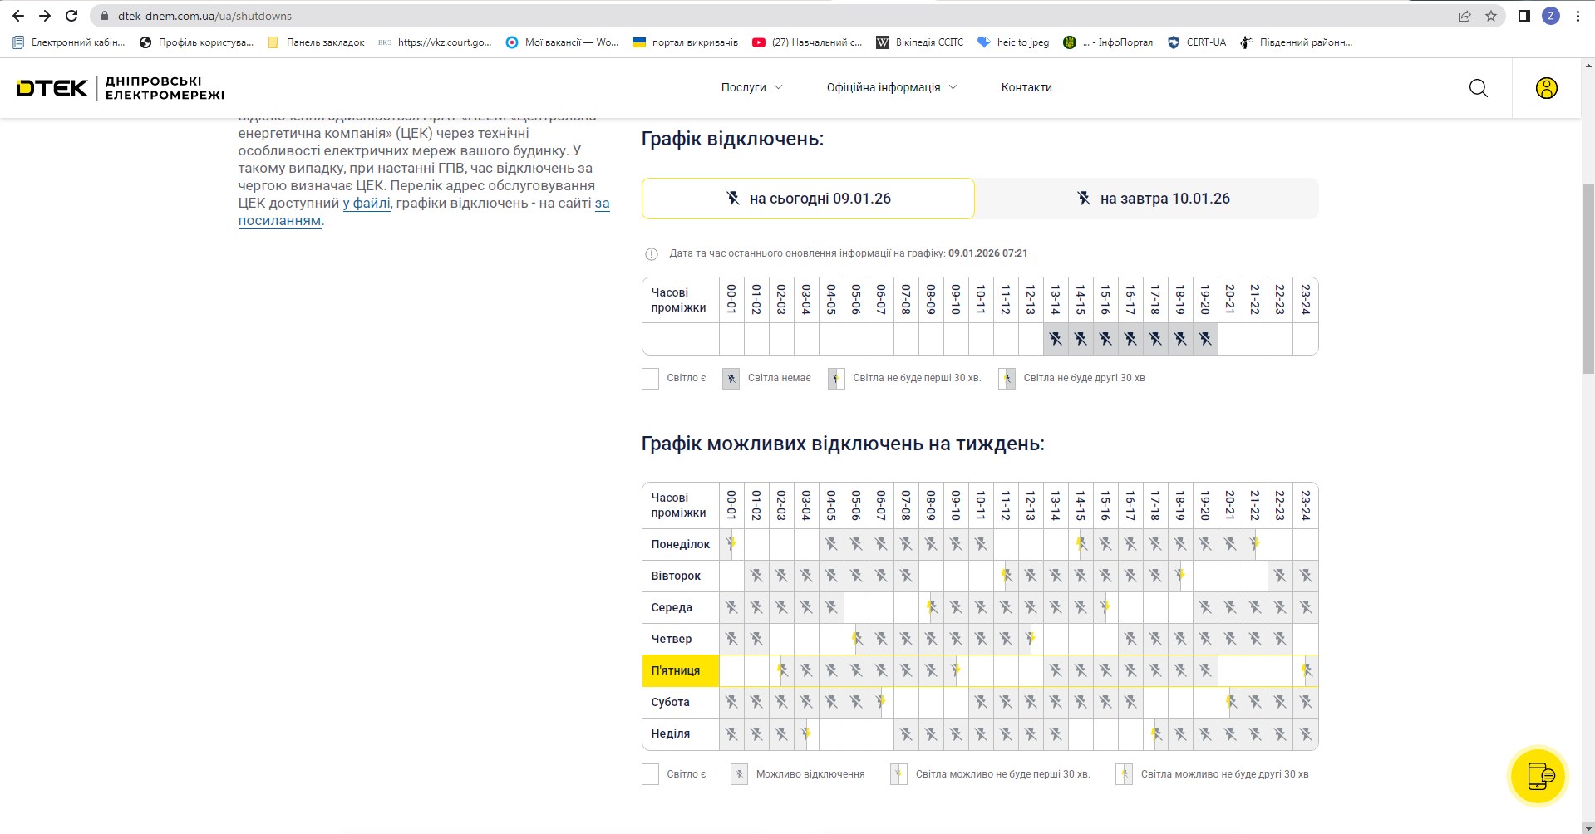Expand the Послуги dropdown menu
This screenshot has height=834, width=1595.
[x=751, y=87]
